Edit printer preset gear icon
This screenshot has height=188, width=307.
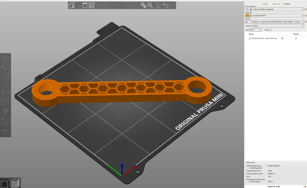(x=305, y=22)
